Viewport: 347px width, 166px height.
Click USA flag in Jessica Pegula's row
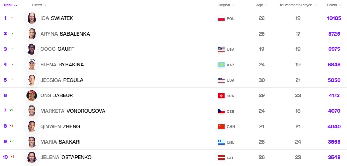221,80
